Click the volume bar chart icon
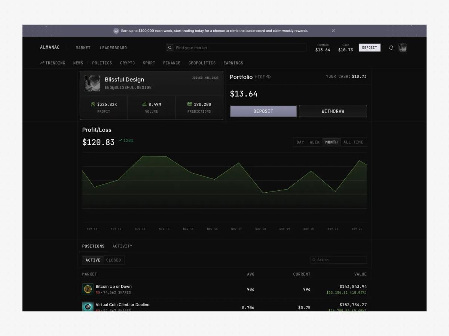 144,104
